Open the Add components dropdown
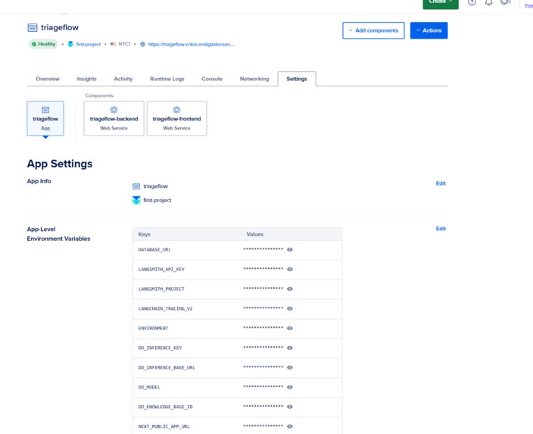This screenshot has width=533, height=434. tap(373, 30)
